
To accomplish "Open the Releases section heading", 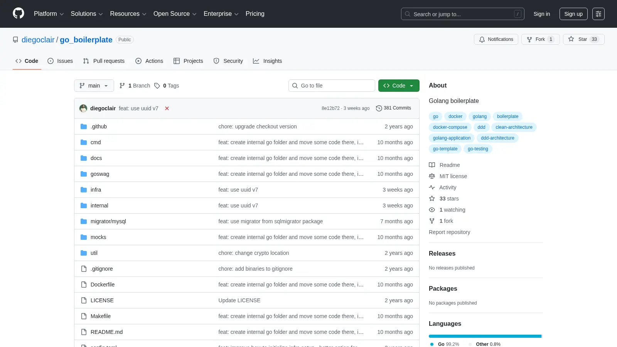I will point(442,253).
